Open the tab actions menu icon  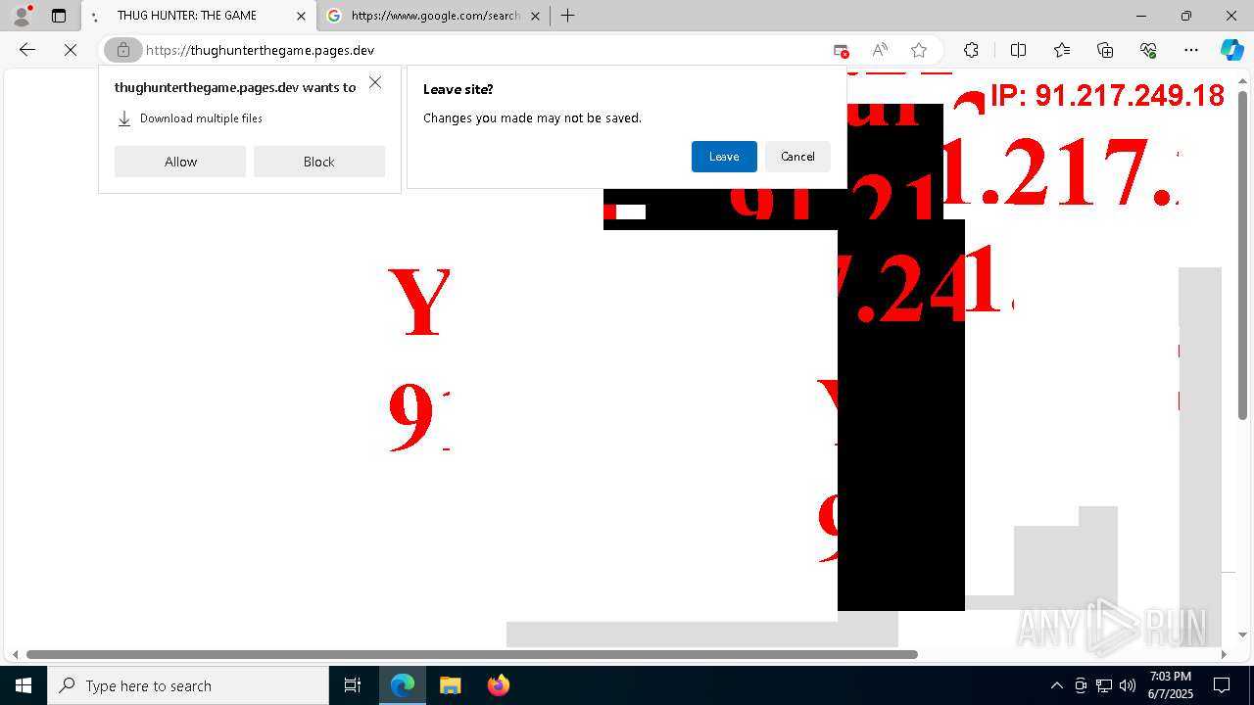[59, 16]
